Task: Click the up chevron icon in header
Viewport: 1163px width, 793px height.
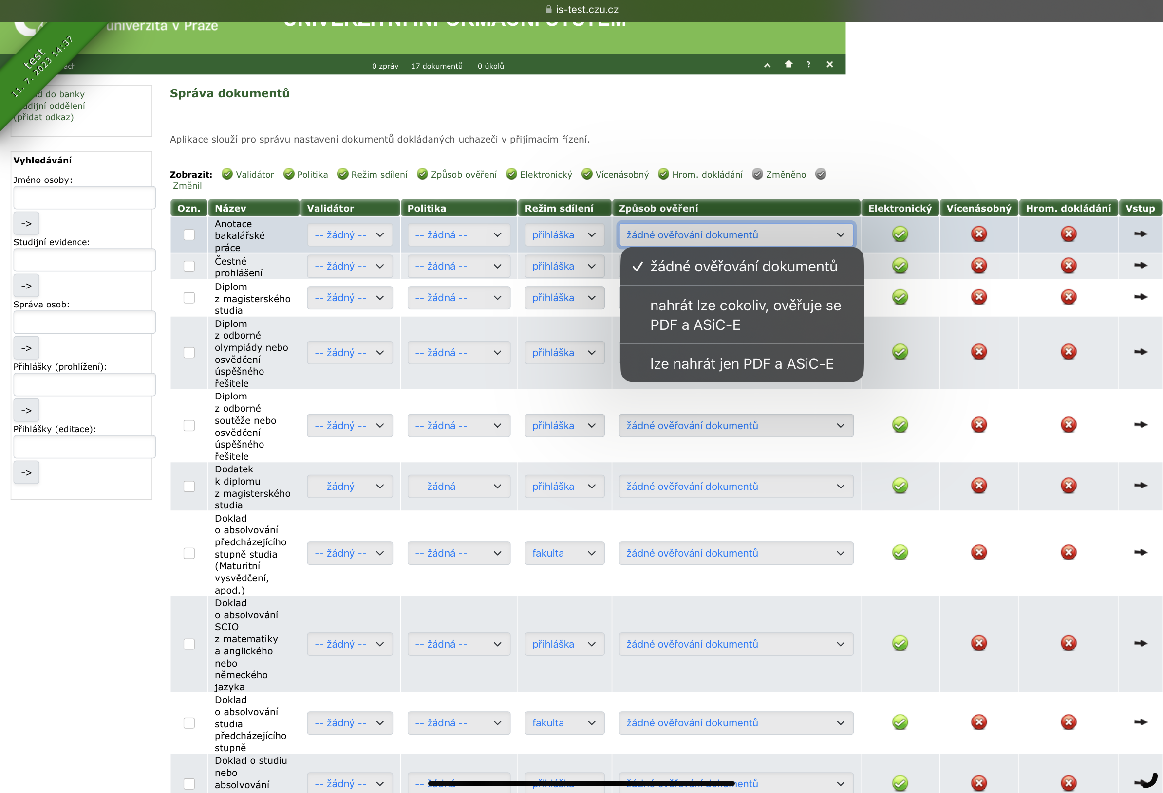Action: [x=767, y=65]
